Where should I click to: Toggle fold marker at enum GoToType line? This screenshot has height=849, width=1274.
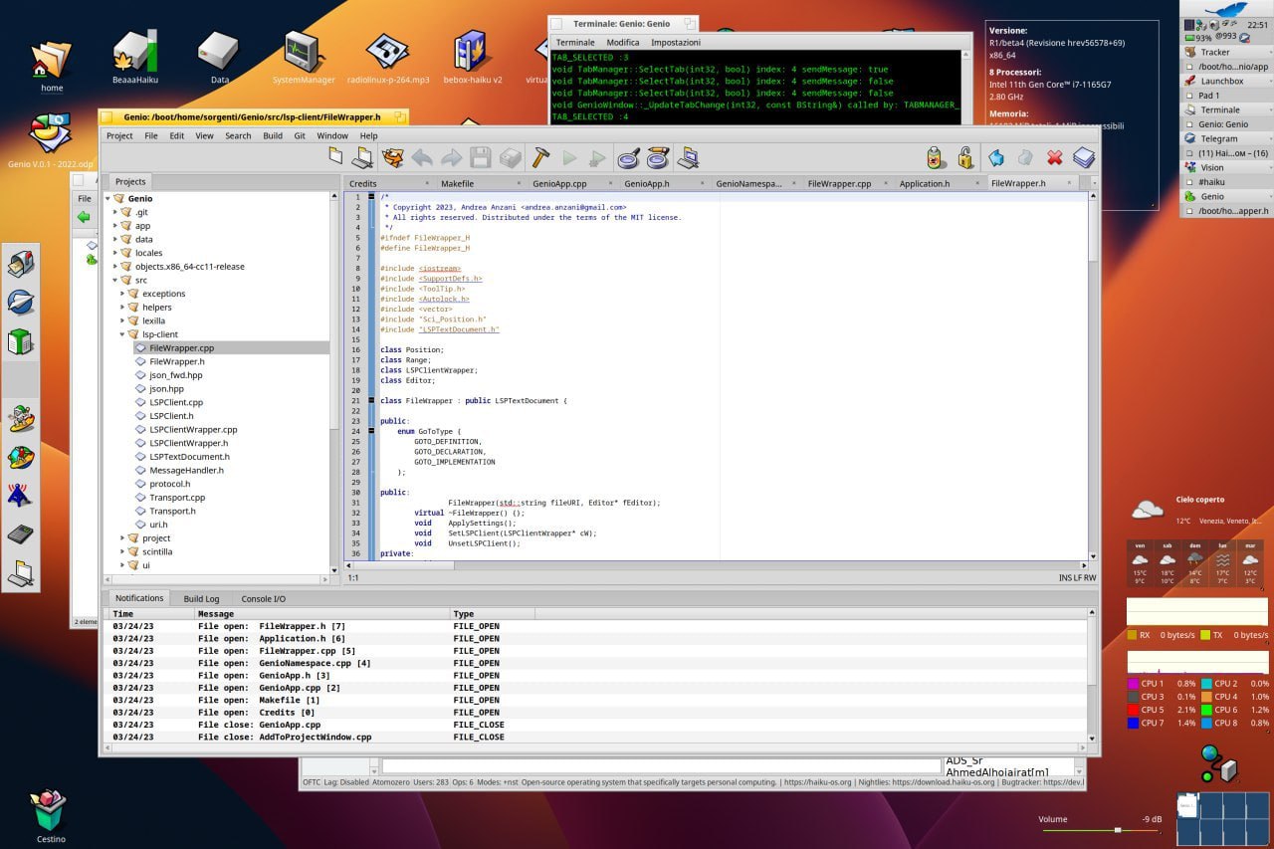pos(371,431)
